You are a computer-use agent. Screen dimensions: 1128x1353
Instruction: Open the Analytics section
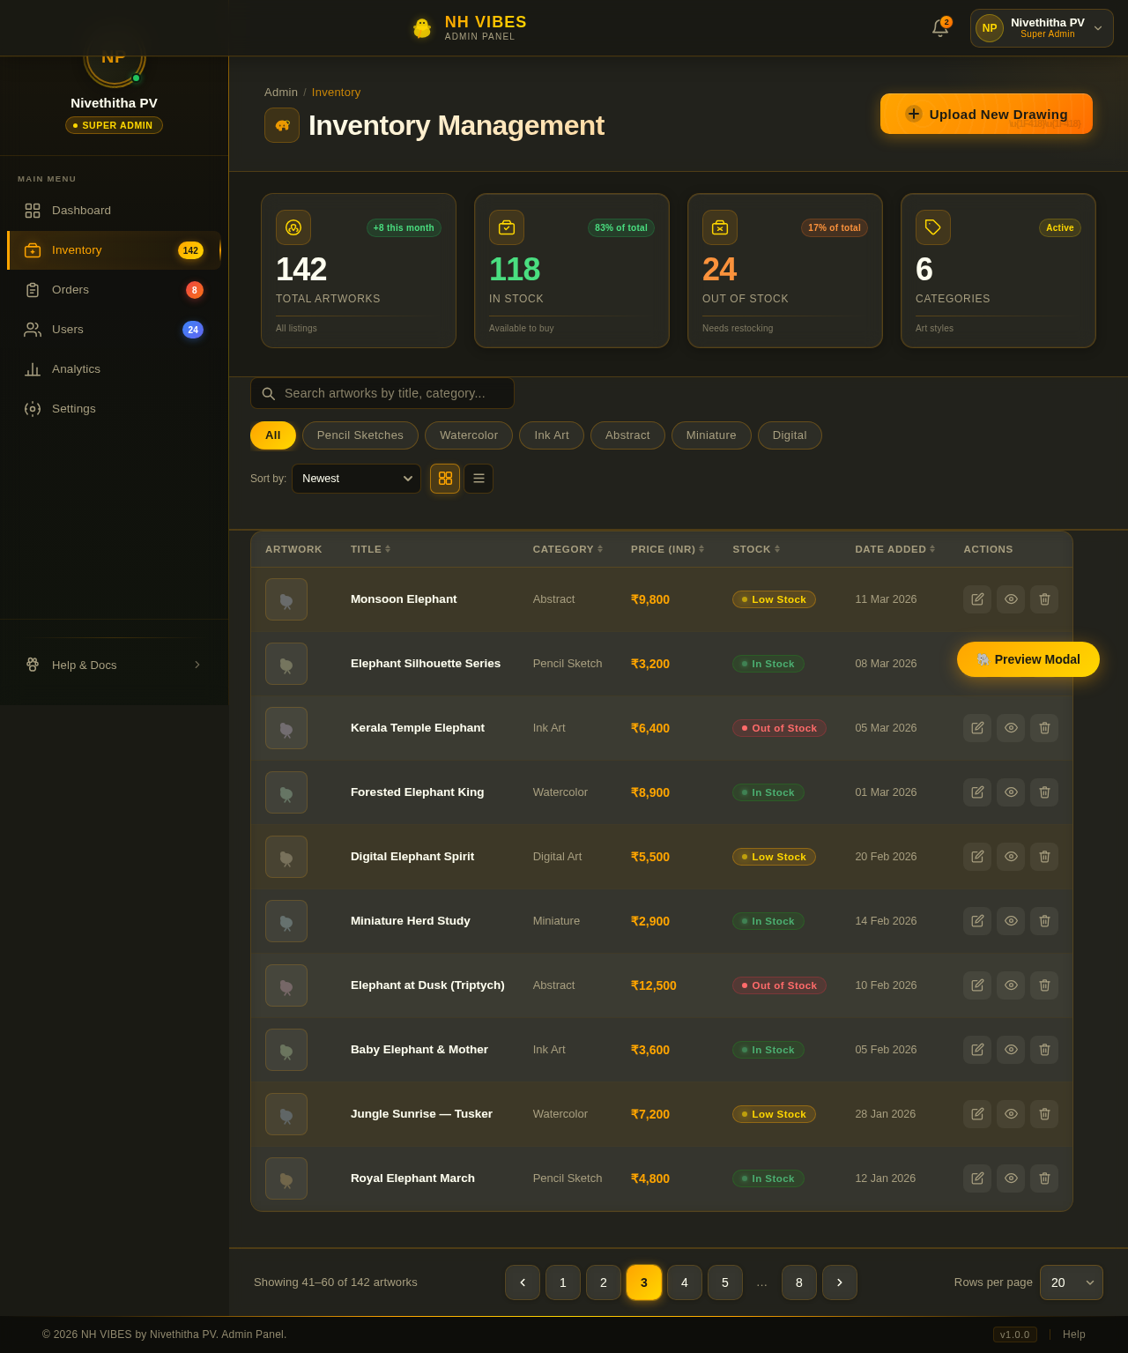[x=76, y=369]
